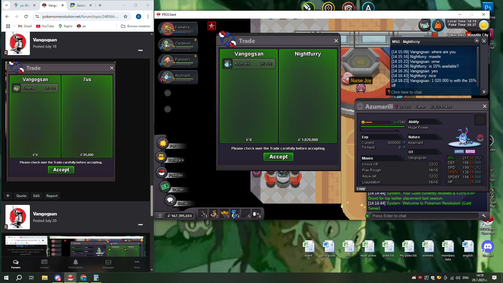
Task: Click the Azumarill entry in Vangogsan's trade offer
Action: [x=249, y=64]
